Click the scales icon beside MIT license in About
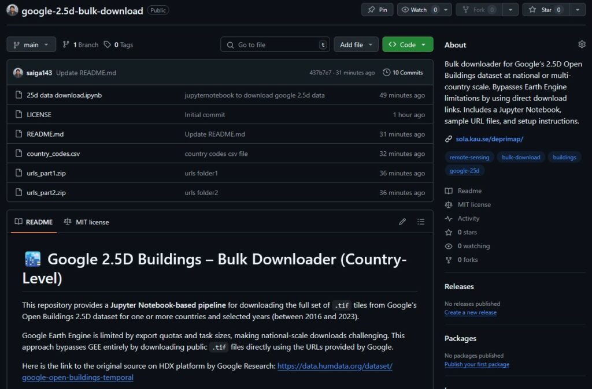 pos(449,205)
